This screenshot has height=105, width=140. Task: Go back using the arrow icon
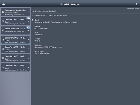[4, 4]
